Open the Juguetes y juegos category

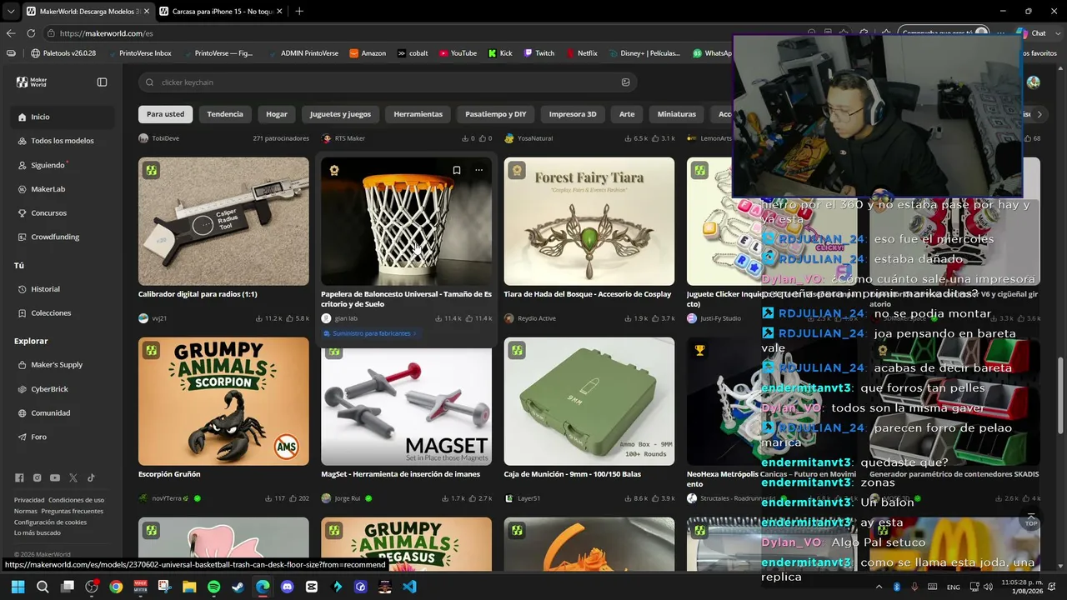click(340, 114)
